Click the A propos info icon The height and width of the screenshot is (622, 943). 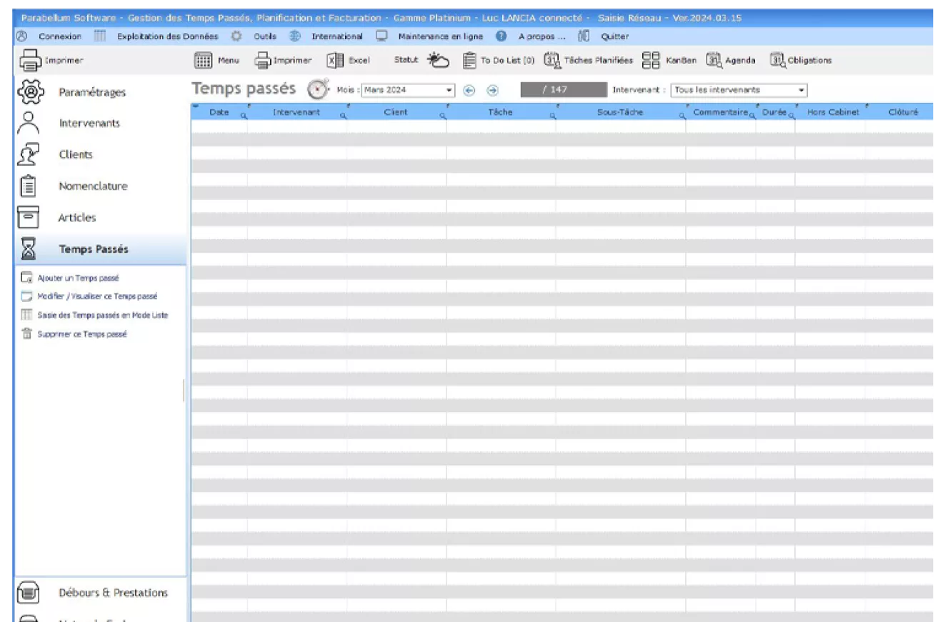coord(502,36)
